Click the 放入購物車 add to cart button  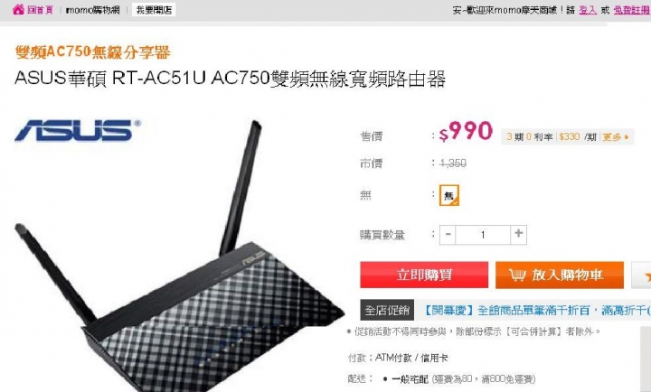pos(560,275)
